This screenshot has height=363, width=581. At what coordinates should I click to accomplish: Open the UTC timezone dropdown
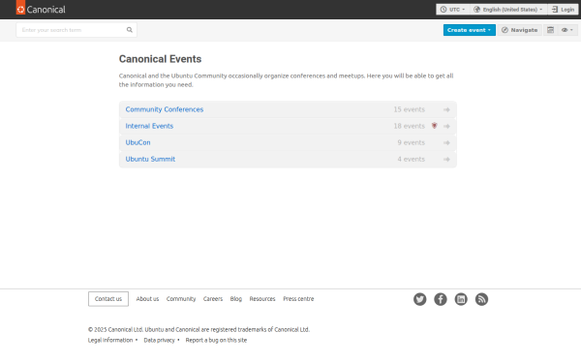point(453,10)
